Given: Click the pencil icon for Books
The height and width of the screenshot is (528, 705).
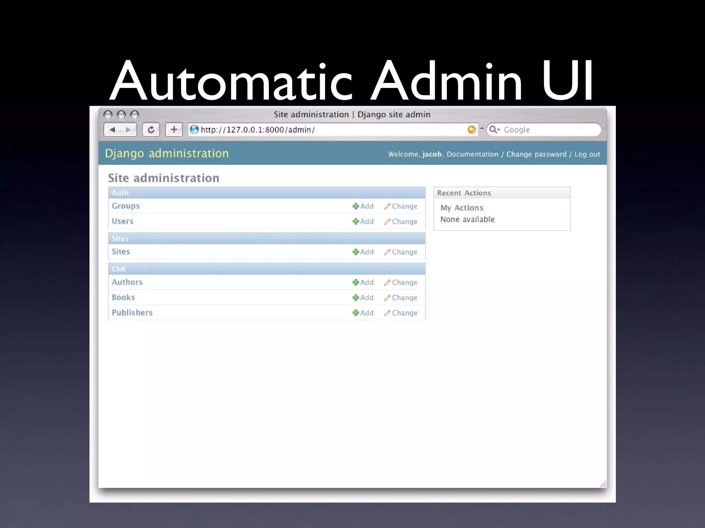Looking at the screenshot, I should 387,298.
